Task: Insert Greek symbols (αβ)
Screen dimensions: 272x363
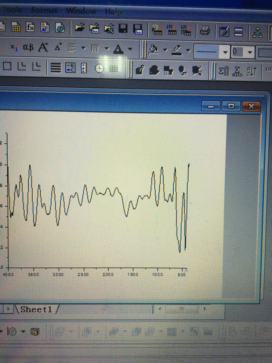Action: (x=28, y=47)
